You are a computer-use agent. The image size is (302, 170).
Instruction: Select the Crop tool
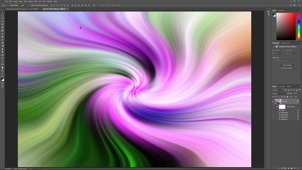(2, 25)
